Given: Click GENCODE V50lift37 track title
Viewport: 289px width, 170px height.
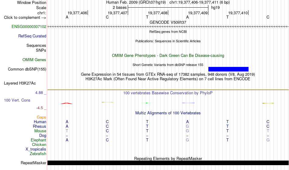Looking at the screenshot, I should pyautogui.click(x=168, y=22).
